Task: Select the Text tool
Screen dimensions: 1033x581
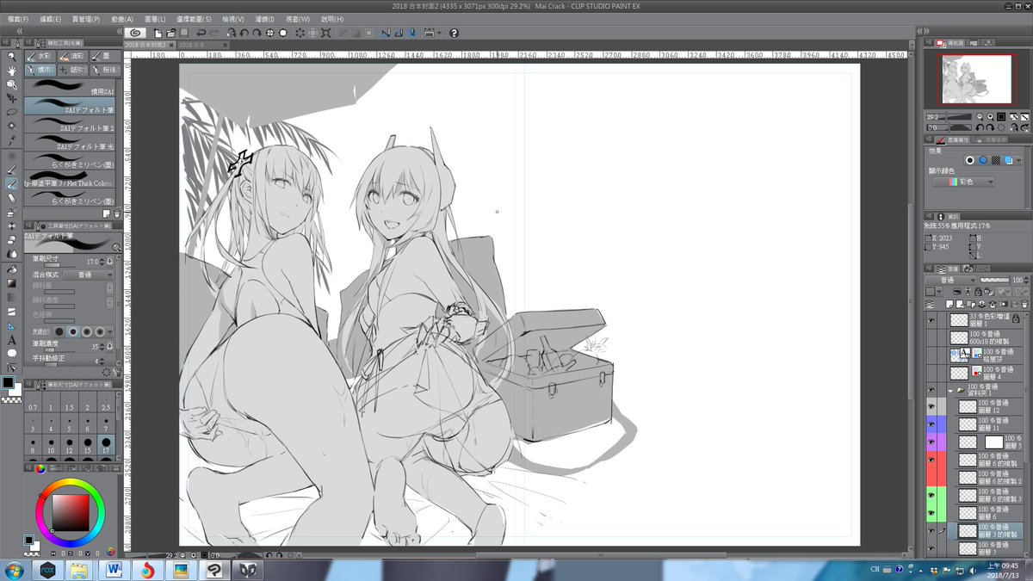Action: (11, 340)
